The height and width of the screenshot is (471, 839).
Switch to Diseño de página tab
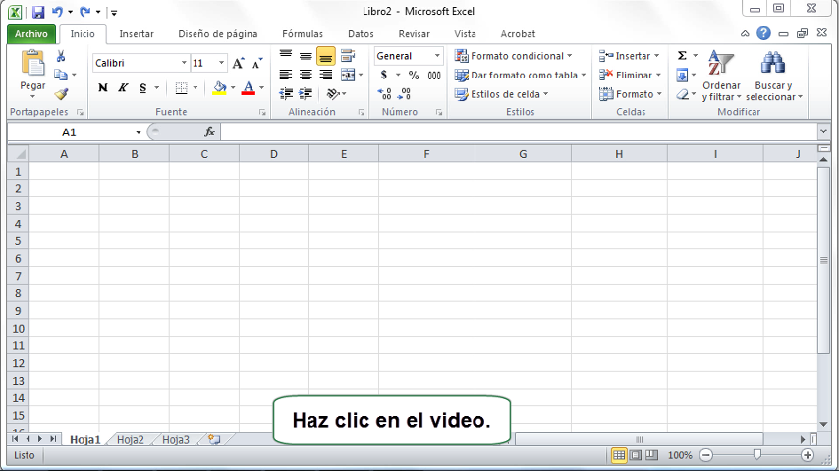pyautogui.click(x=218, y=33)
